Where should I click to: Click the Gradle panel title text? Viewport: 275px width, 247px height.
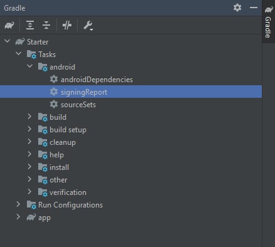(14, 8)
